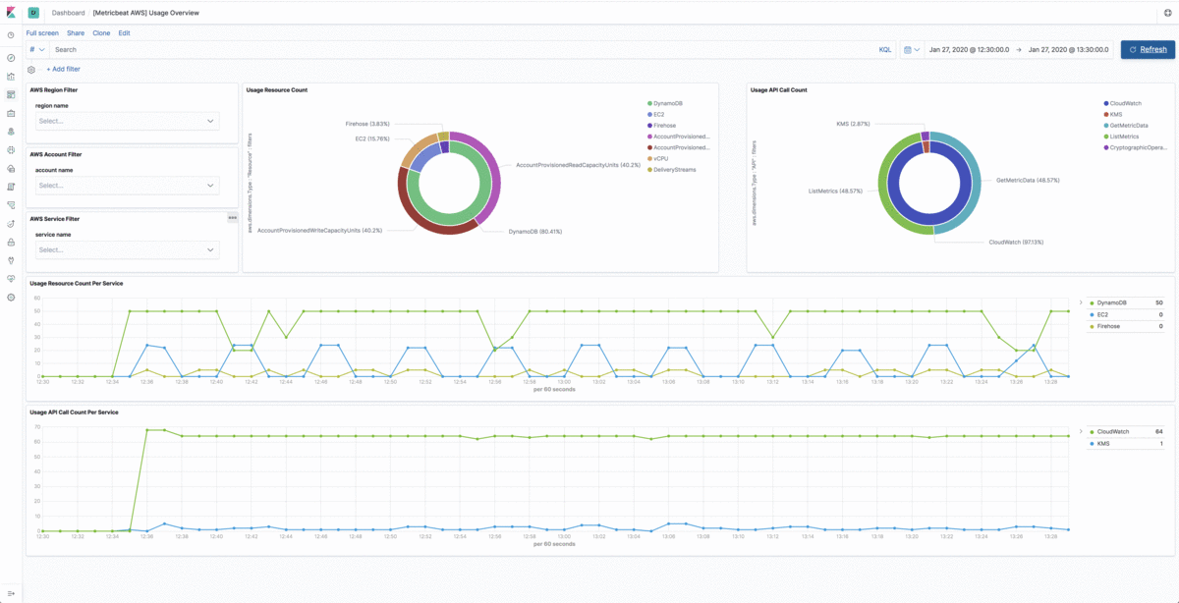Open the filter options gear icon
Image resolution: width=1179 pixels, height=603 pixels.
click(x=31, y=70)
